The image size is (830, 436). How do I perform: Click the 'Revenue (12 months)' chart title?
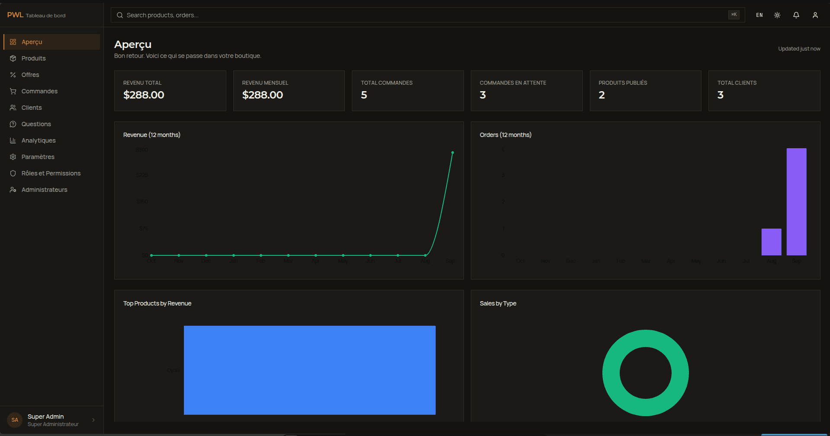pos(152,135)
